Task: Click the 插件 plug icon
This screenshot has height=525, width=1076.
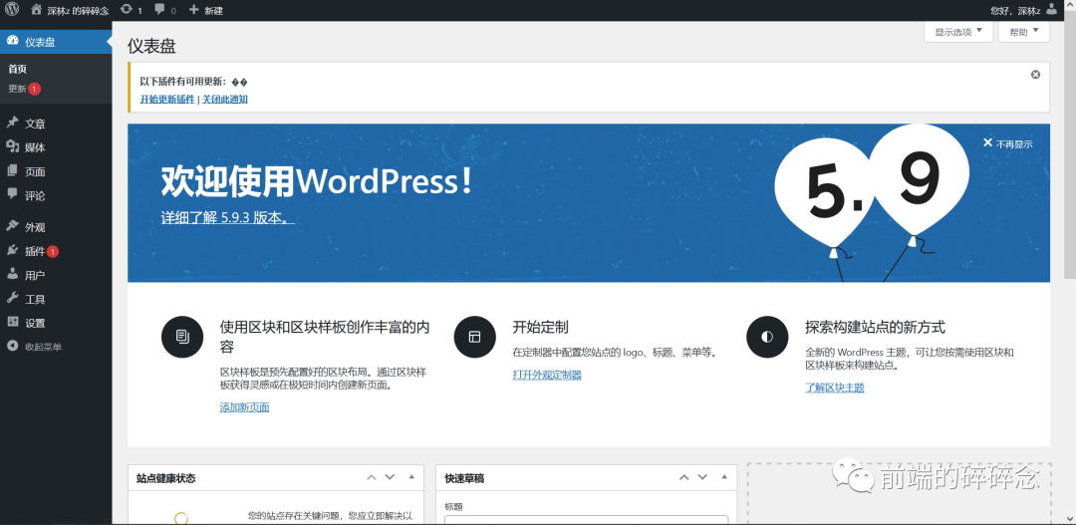Action: (x=12, y=250)
